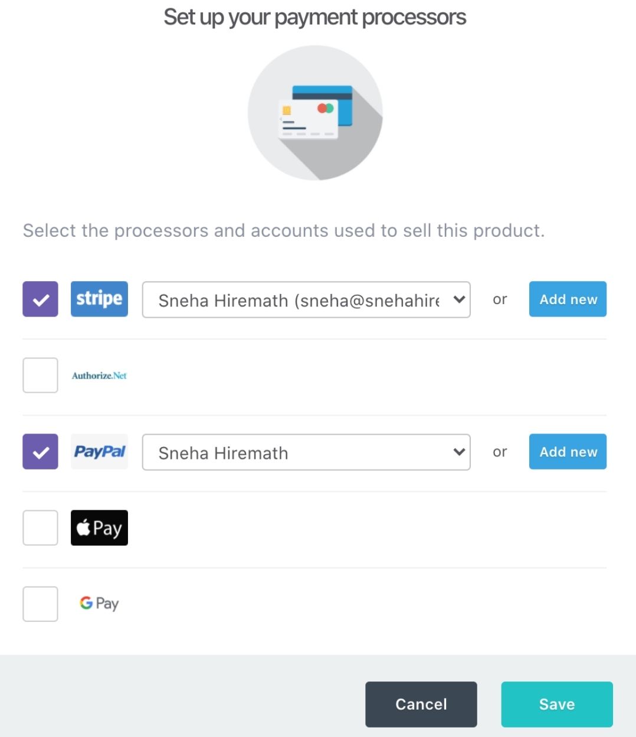Click the Stripe logo icon
The height and width of the screenshot is (737, 636).
[99, 299]
